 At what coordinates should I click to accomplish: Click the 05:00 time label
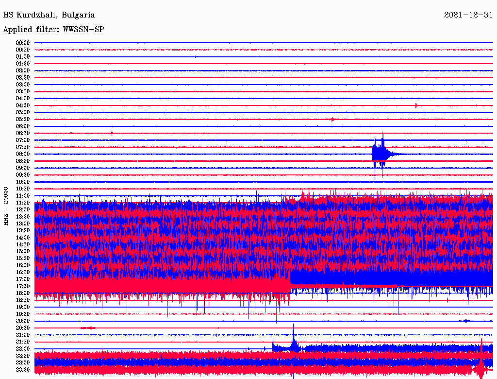(23, 112)
